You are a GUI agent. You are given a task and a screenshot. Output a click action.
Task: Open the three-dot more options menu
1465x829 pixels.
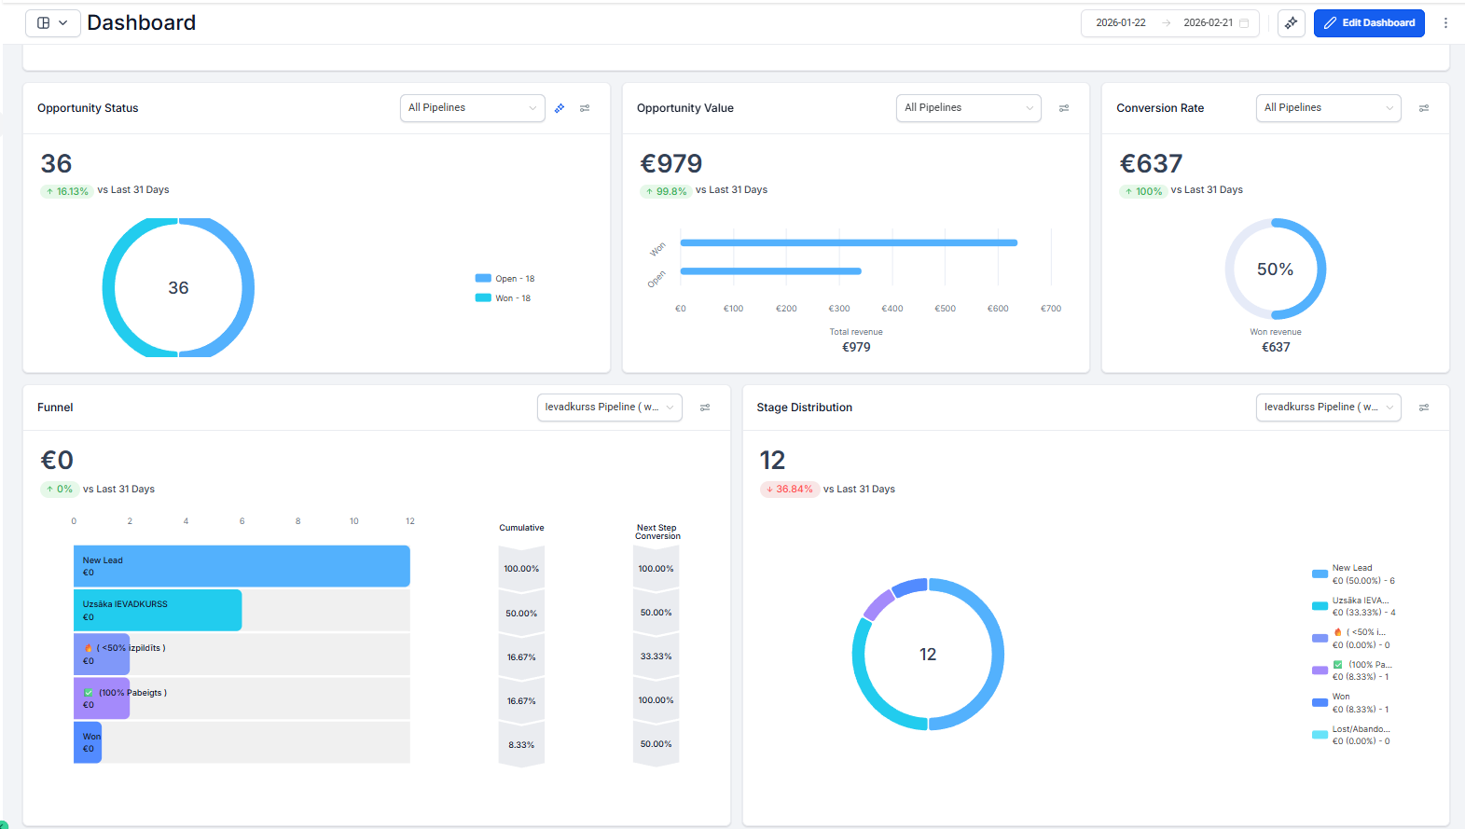click(x=1445, y=22)
